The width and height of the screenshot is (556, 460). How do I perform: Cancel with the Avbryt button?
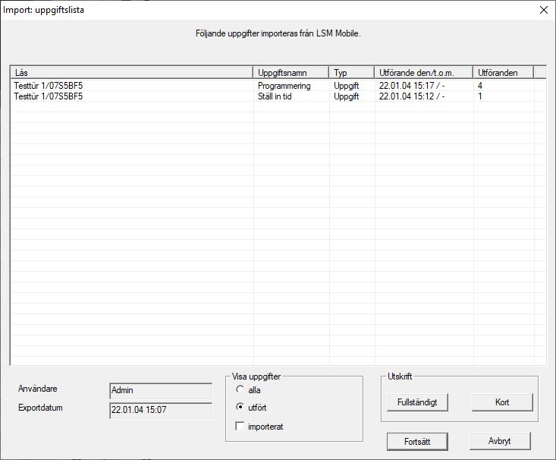(x=499, y=441)
